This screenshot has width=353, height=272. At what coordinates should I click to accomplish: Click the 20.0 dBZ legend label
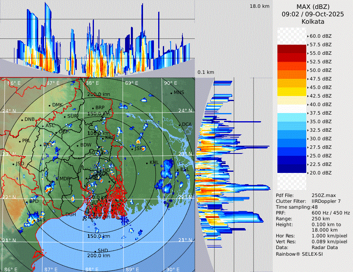320,173
